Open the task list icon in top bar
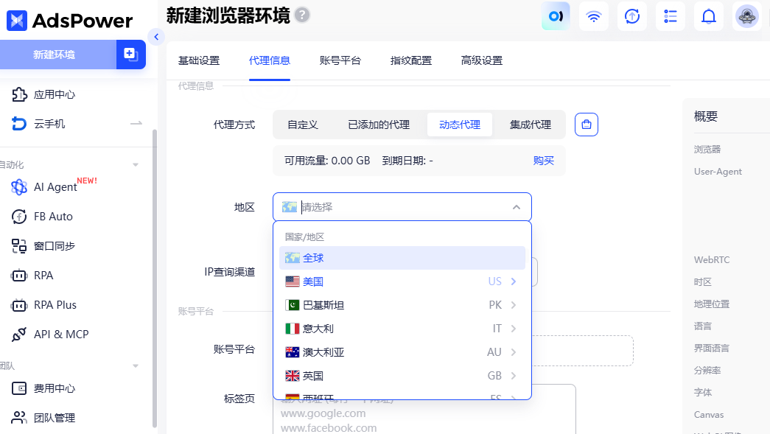The width and height of the screenshot is (770, 434). [671, 16]
